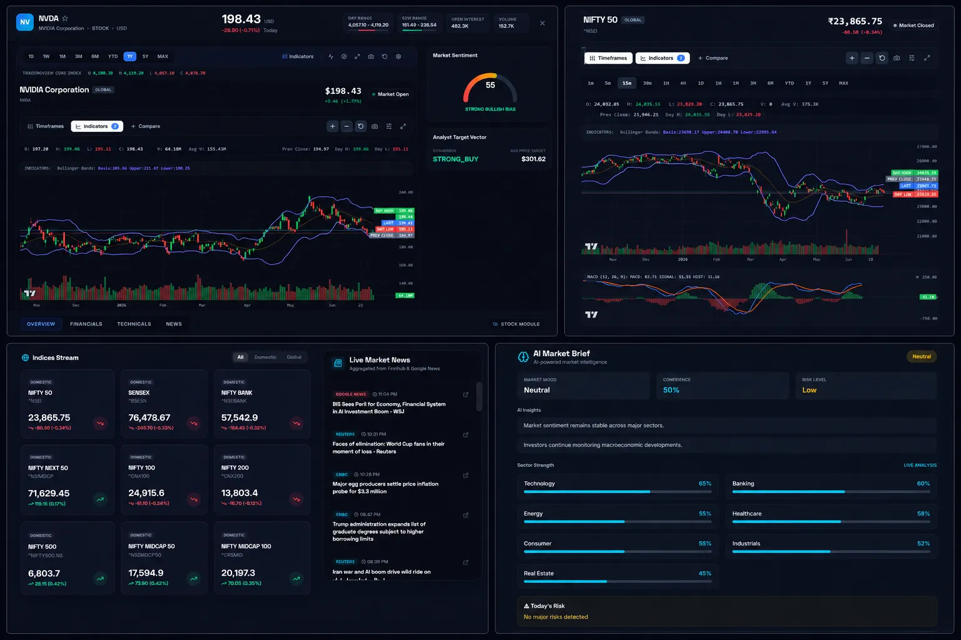Viewport: 961px width, 640px height.
Task: Select the 1D range in NVDA top bar
Action: click(31, 56)
